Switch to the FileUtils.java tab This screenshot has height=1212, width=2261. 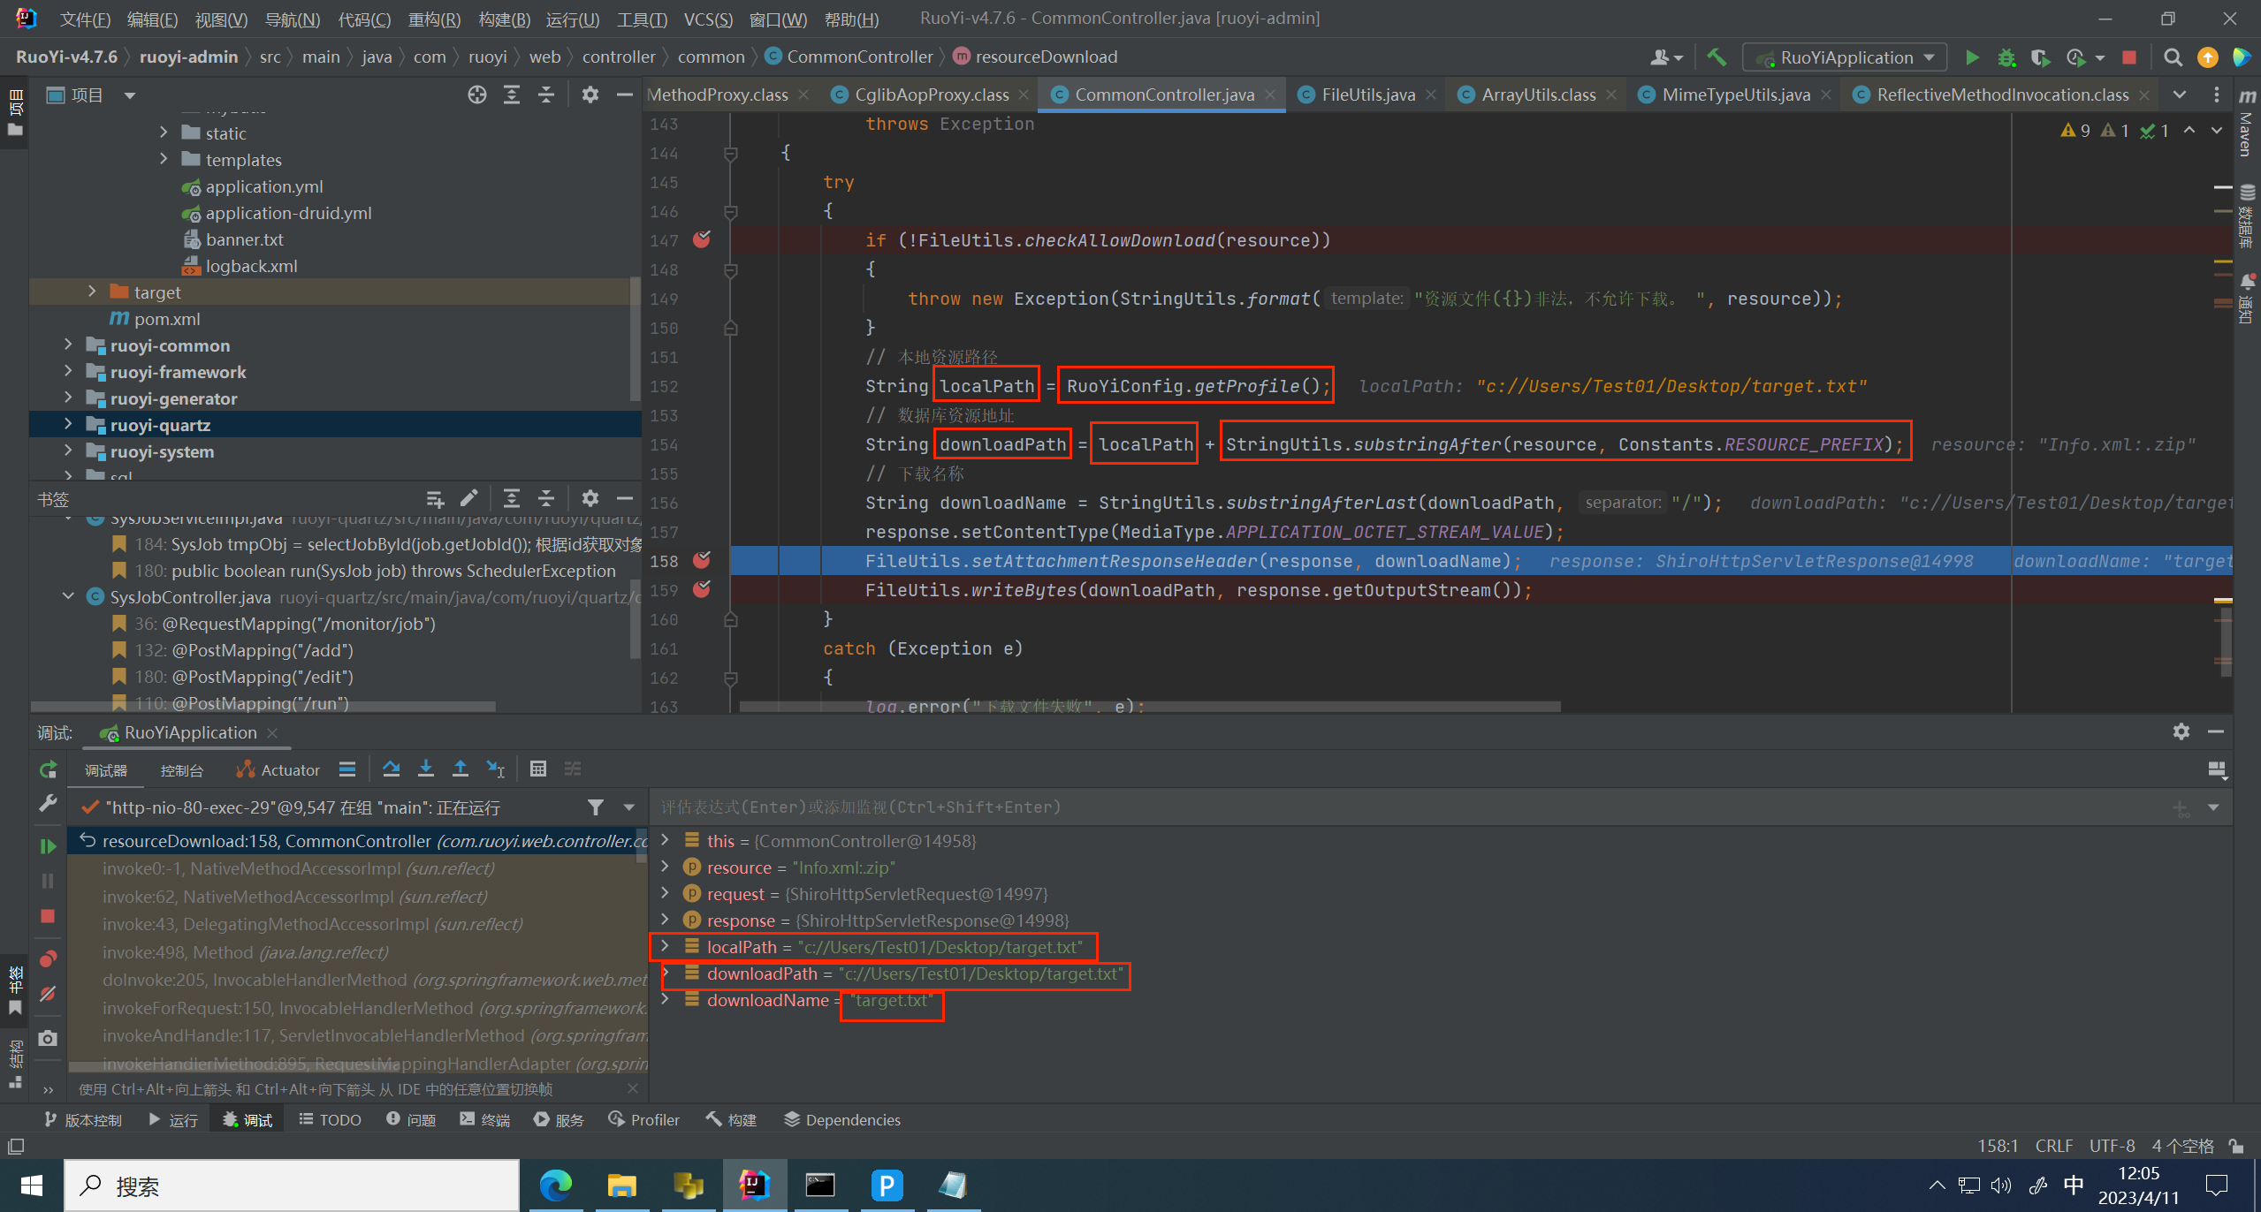click(x=1368, y=95)
